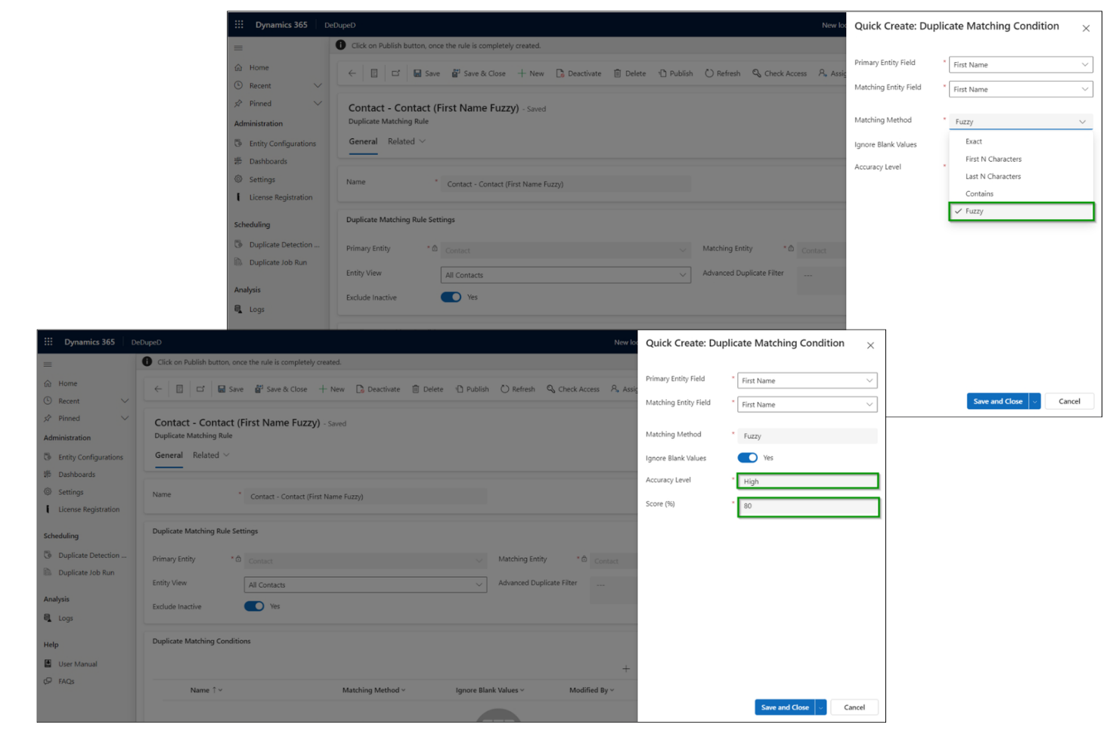Open Dynamics 365 app launcher in lower screenshot
The height and width of the screenshot is (746, 1119).
point(48,342)
